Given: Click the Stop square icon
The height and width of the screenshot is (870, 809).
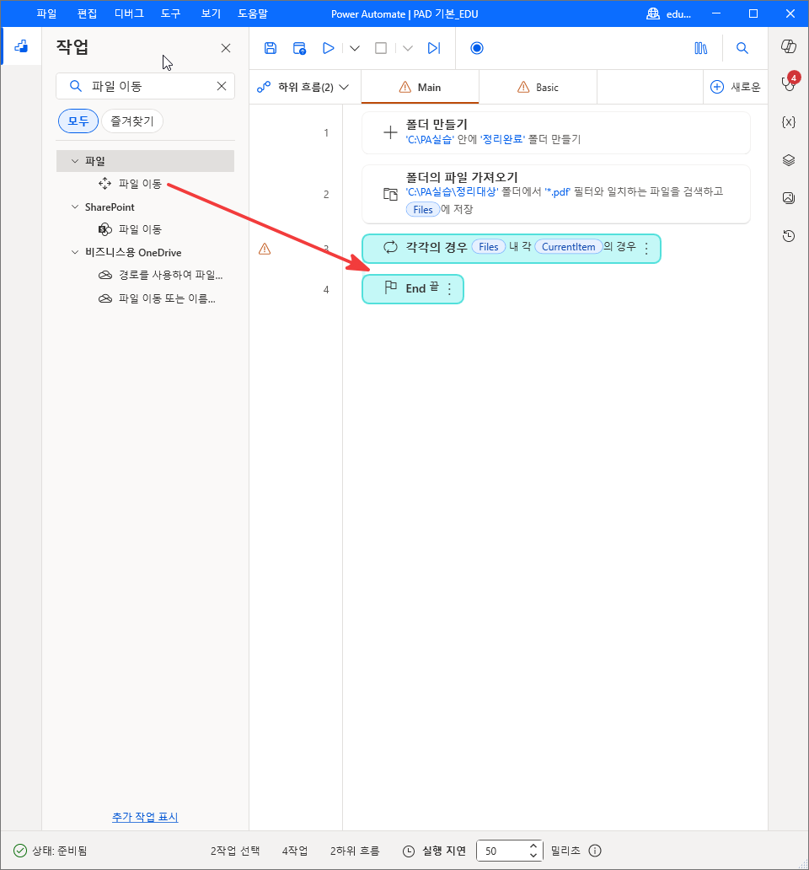Looking at the screenshot, I should 381,48.
